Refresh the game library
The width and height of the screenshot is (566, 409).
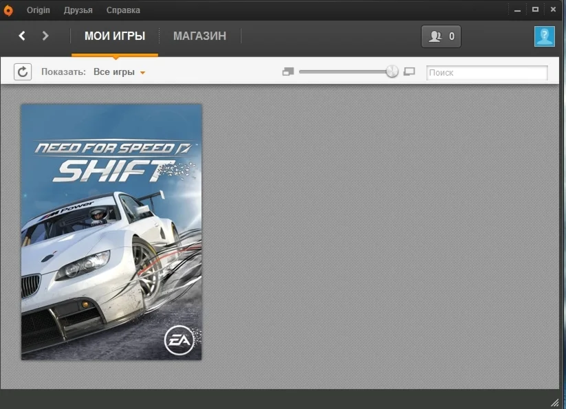pyautogui.click(x=23, y=71)
